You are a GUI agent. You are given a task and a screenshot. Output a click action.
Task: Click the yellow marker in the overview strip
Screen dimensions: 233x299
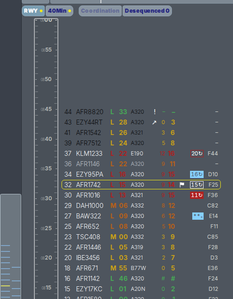pos(5,286)
